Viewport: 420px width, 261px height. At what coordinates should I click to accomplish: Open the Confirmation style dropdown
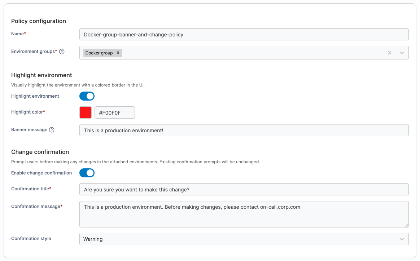(244, 239)
